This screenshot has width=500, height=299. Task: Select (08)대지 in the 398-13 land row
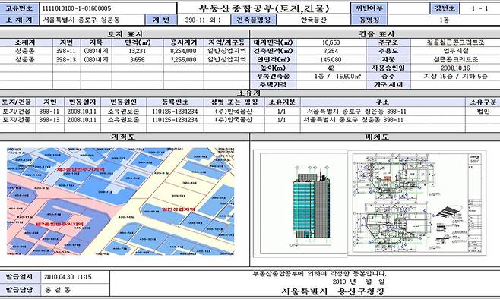coord(96,59)
